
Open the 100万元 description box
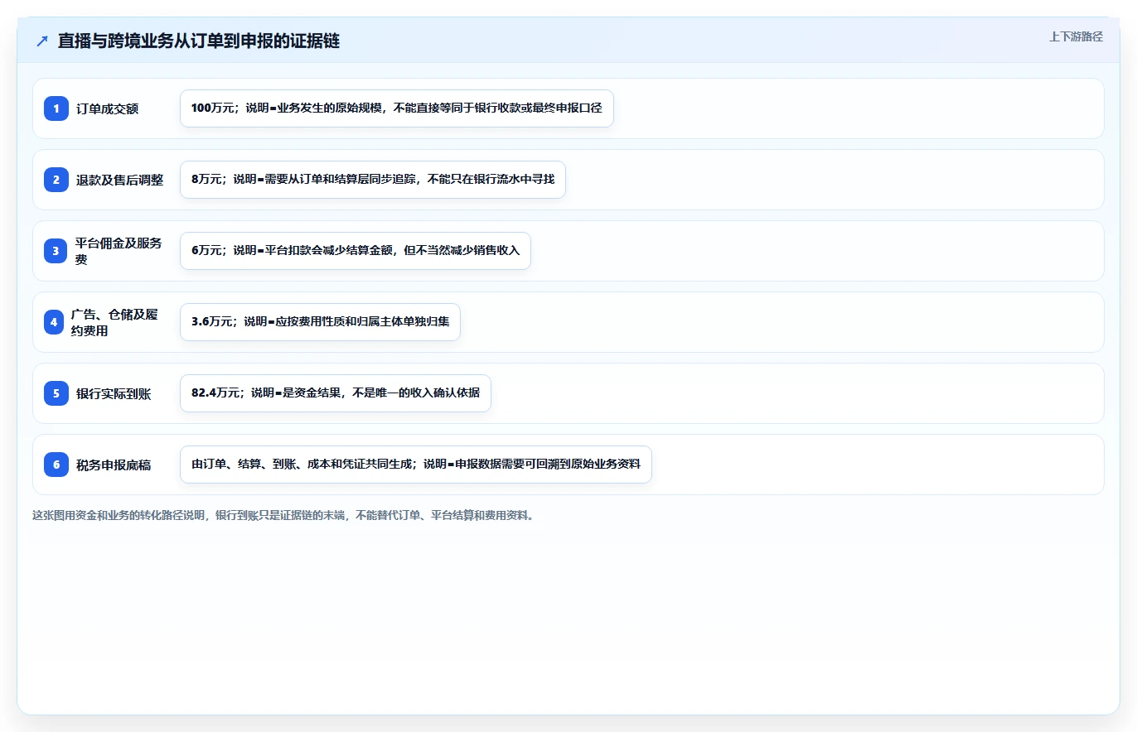click(397, 108)
